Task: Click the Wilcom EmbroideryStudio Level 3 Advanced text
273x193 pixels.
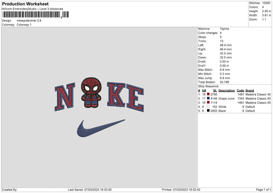Action: [32, 9]
